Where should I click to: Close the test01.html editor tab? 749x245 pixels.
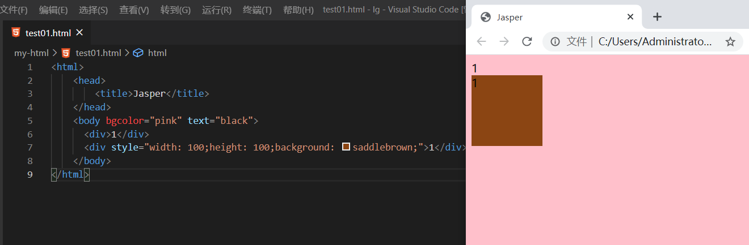(x=79, y=33)
